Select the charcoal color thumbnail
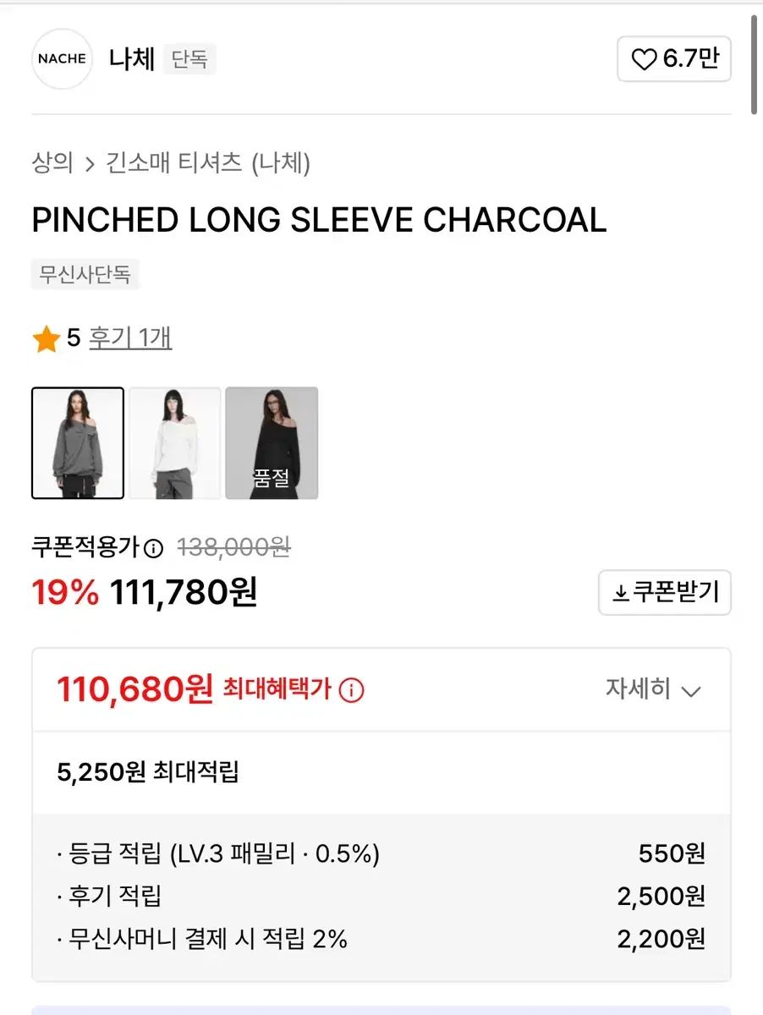763x1015 pixels. click(78, 443)
